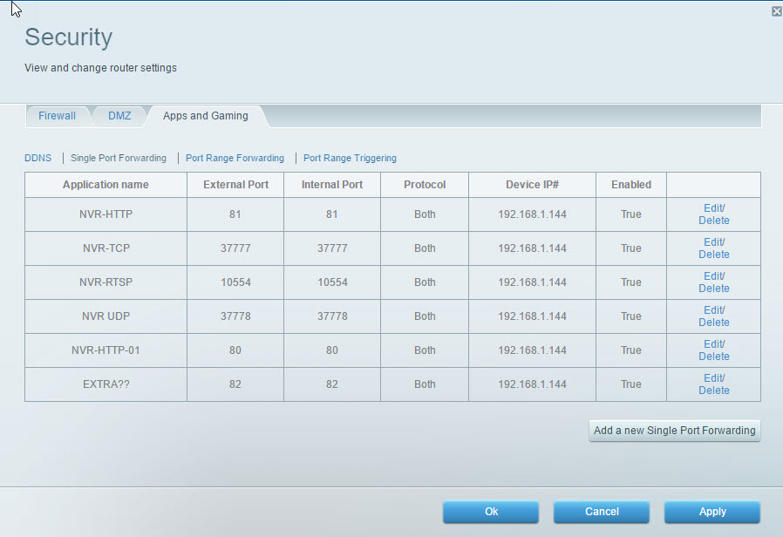Edit the NVR-RTSP rule
Viewport: 783px width, 537px height.
coord(713,276)
